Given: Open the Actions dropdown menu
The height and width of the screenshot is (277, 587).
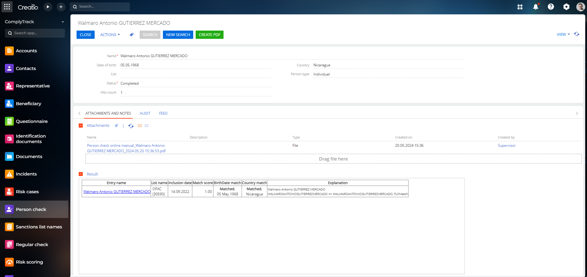Looking at the screenshot, I should 110,35.
